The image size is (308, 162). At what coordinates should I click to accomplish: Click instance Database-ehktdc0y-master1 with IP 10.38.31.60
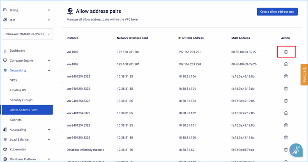pyautogui.click(x=85, y=150)
